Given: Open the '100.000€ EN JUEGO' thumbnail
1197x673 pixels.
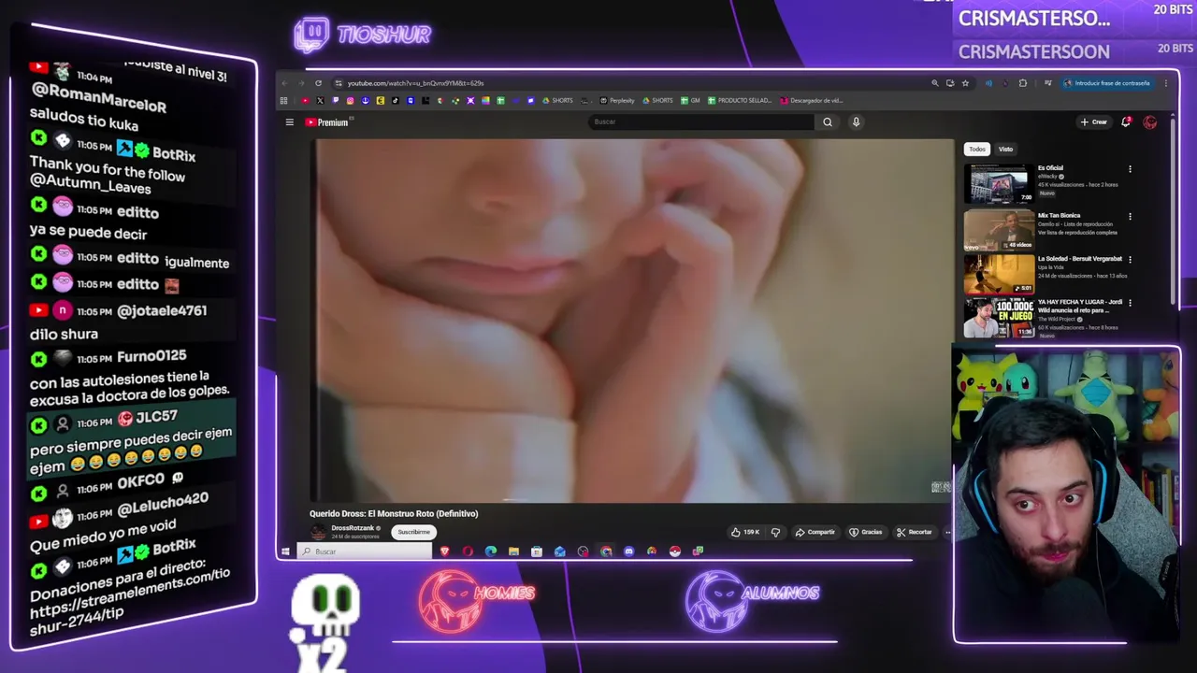Looking at the screenshot, I should (999, 318).
